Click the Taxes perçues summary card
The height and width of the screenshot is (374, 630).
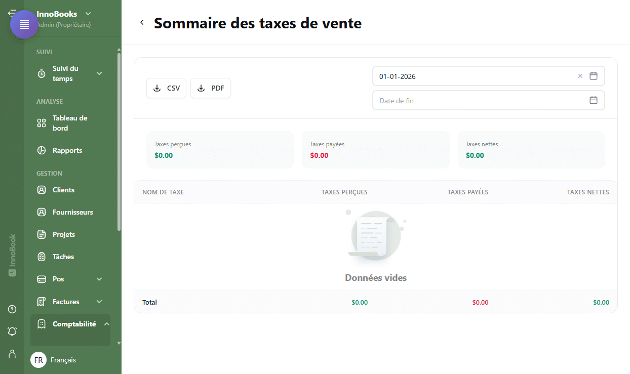click(x=220, y=150)
